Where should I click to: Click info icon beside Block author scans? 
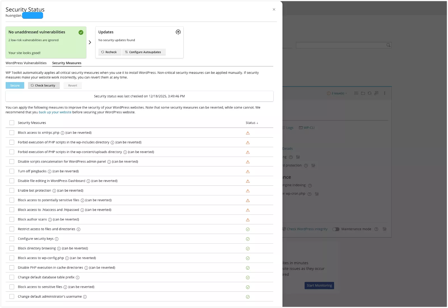click(50, 220)
